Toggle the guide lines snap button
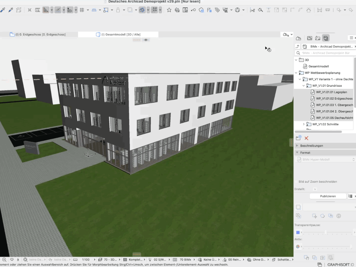 (x=58, y=10)
